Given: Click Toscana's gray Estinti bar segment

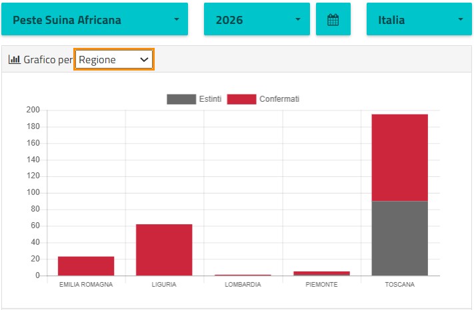Looking at the screenshot, I should click(x=399, y=238).
